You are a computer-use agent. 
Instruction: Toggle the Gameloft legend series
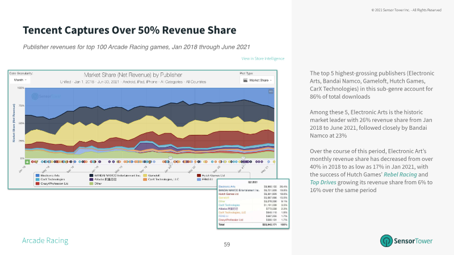click(152, 176)
